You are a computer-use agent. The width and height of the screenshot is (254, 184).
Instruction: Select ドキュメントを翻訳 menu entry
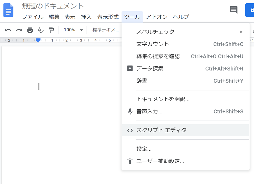(186, 99)
